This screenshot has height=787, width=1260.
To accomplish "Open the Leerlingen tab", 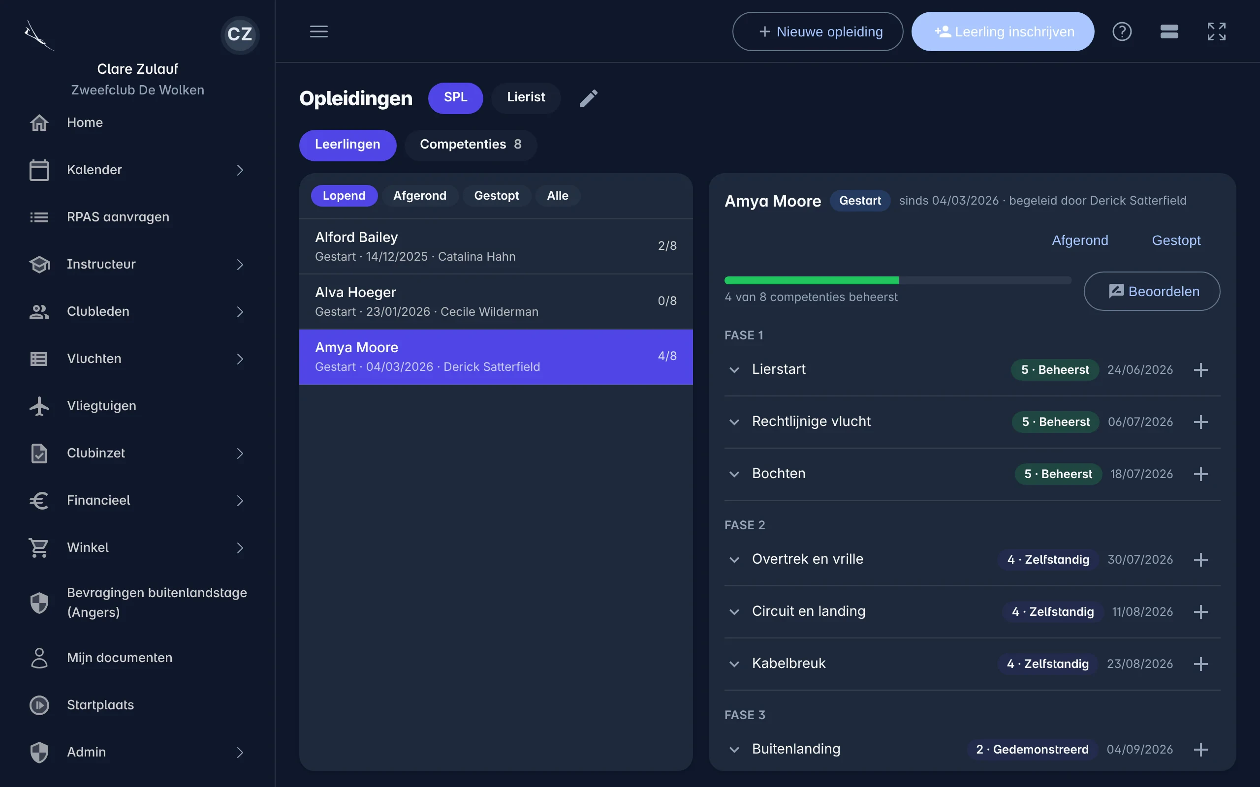I will (347, 145).
